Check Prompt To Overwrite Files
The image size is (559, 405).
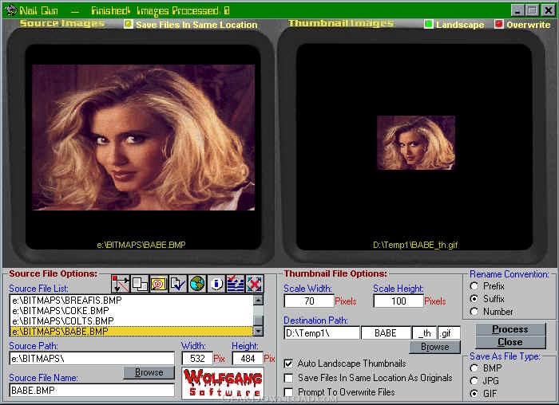(288, 392)
